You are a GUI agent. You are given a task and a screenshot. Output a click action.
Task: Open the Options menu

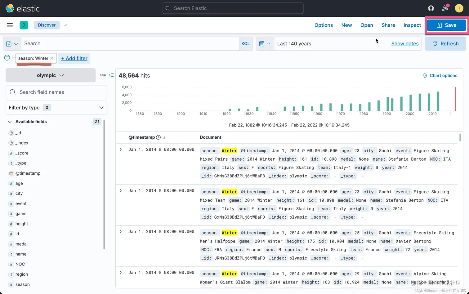coord(324,25)
